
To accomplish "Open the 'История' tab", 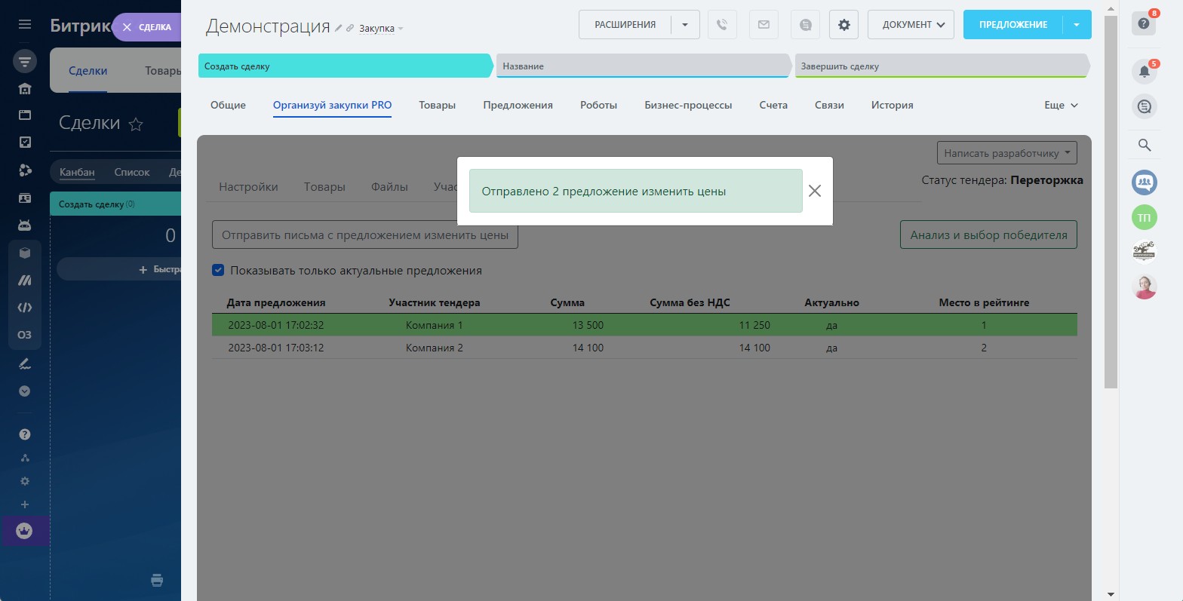I will (x=892, y=106).
